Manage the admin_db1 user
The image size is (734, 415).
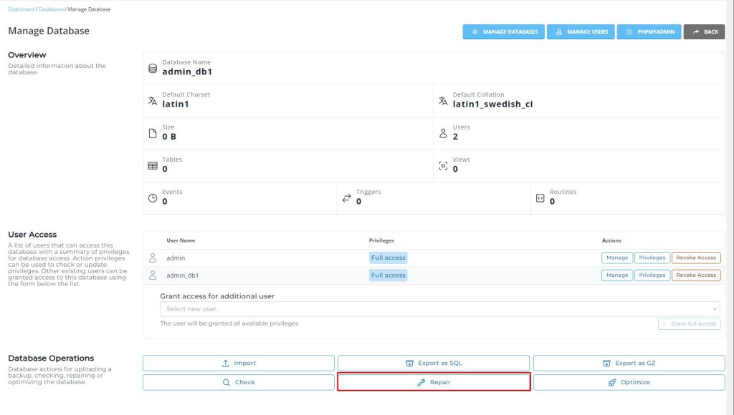617,275
